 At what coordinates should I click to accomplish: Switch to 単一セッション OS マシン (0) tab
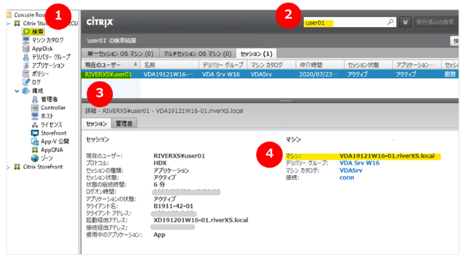120,54
